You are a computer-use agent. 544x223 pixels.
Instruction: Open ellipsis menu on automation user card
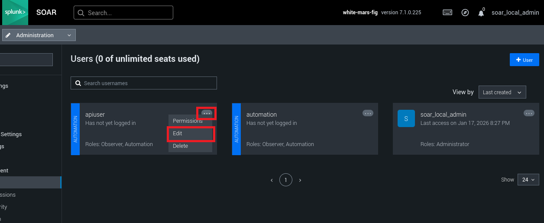[368, 113]
